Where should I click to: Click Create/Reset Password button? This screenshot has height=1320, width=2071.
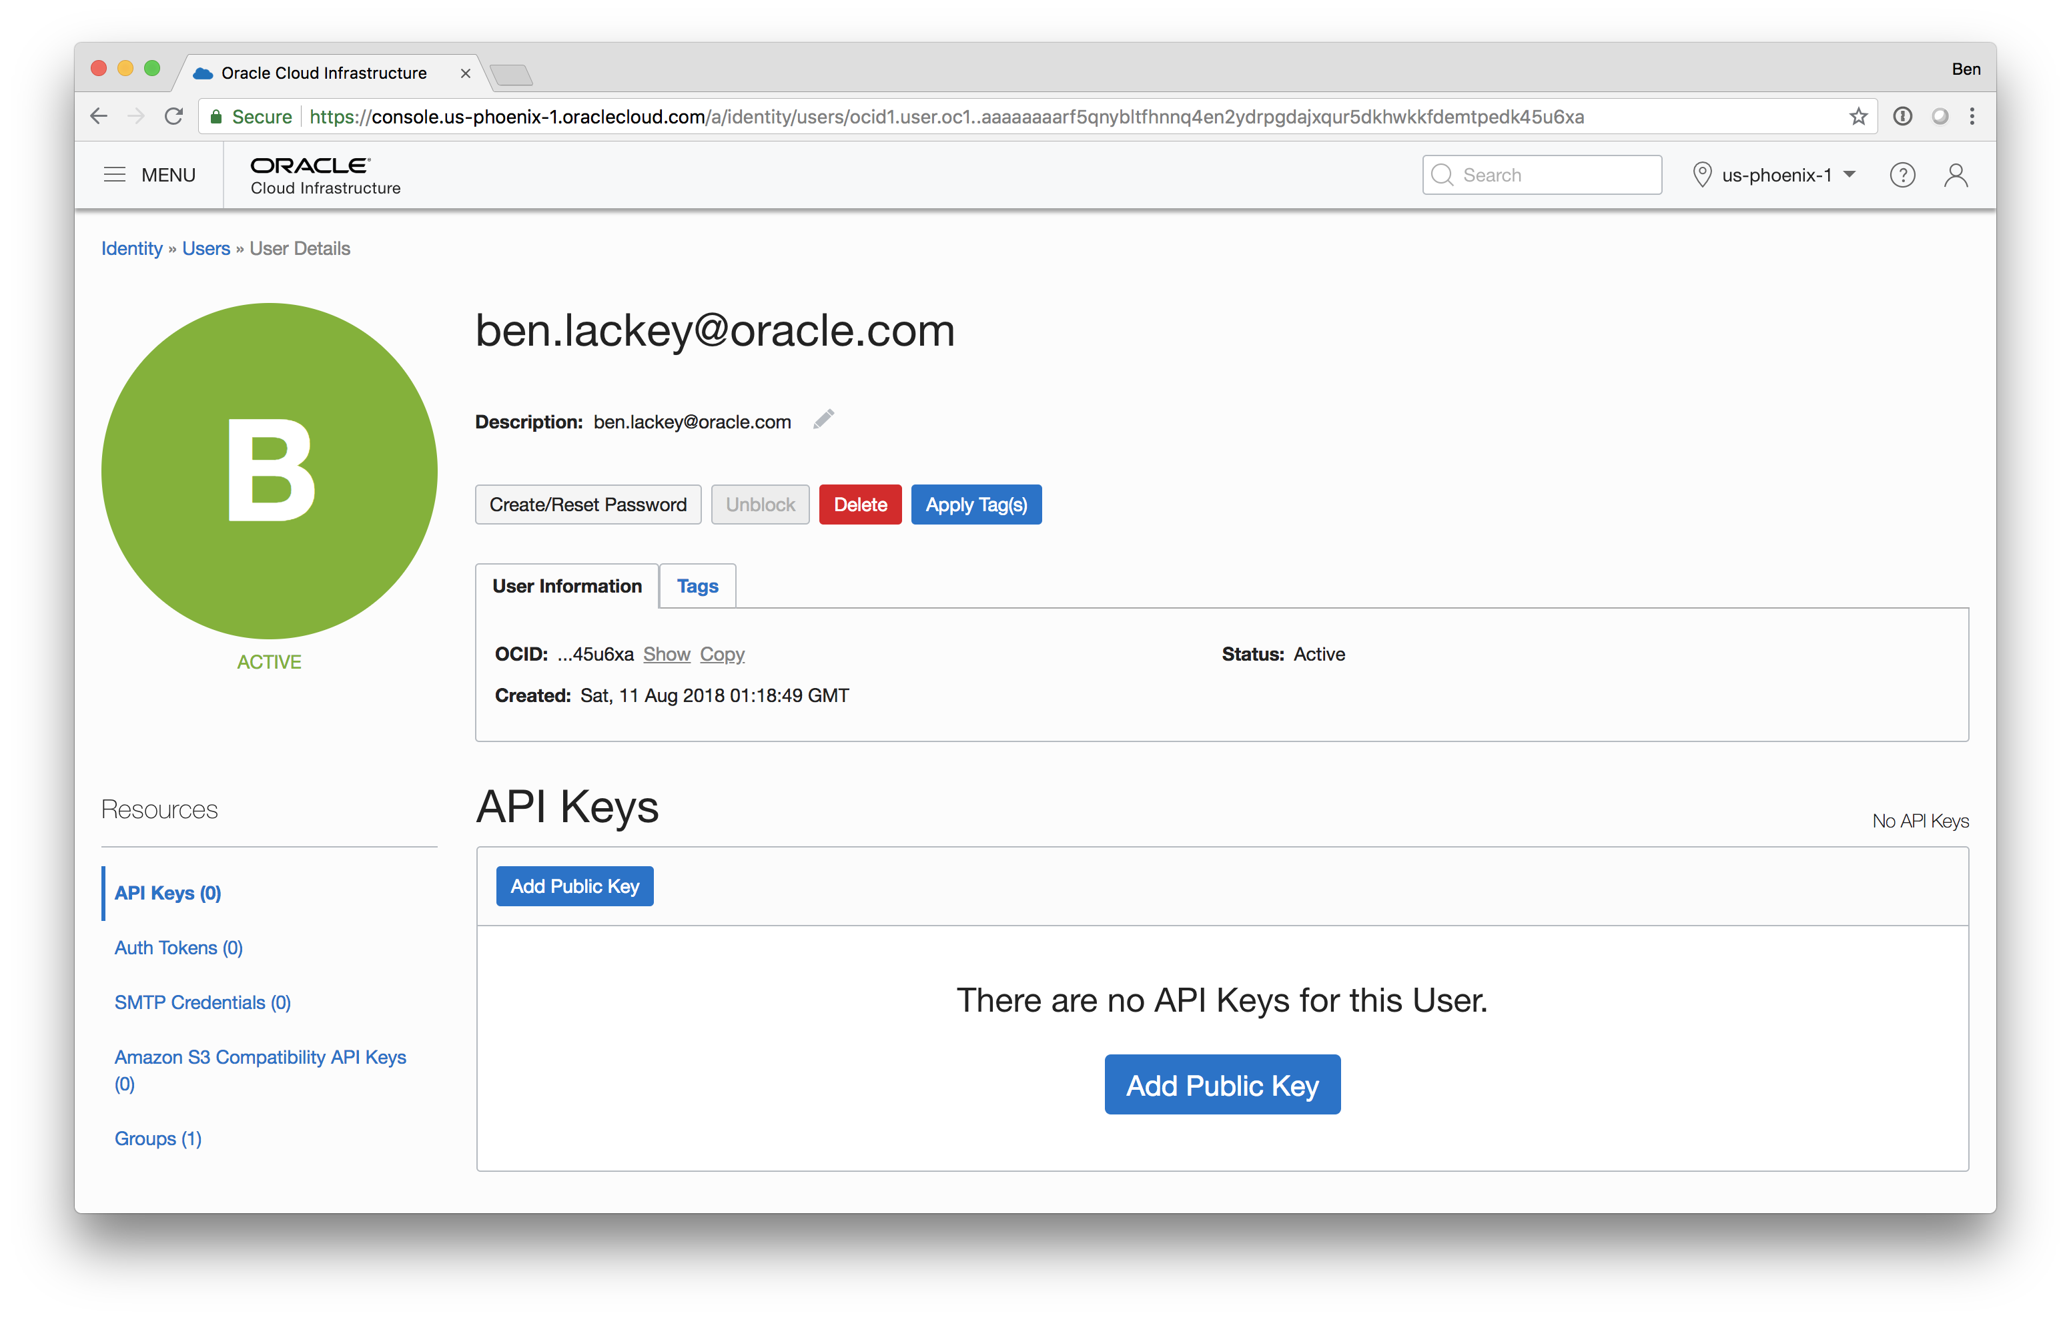(587, 505)
